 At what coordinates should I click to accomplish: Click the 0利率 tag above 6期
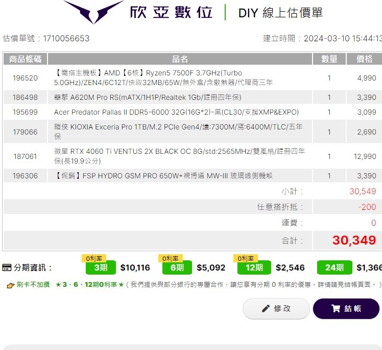170,258
